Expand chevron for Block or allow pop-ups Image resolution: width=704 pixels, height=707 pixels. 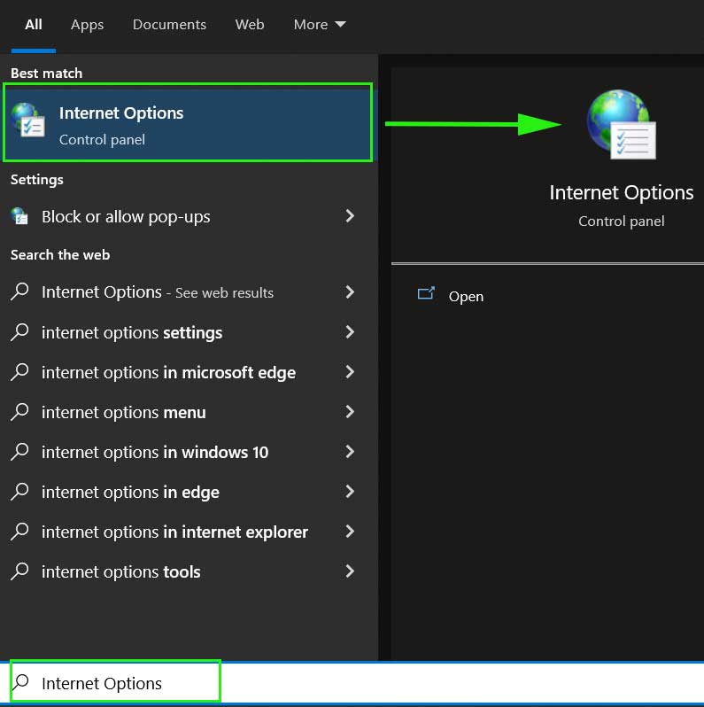point(349,216)
